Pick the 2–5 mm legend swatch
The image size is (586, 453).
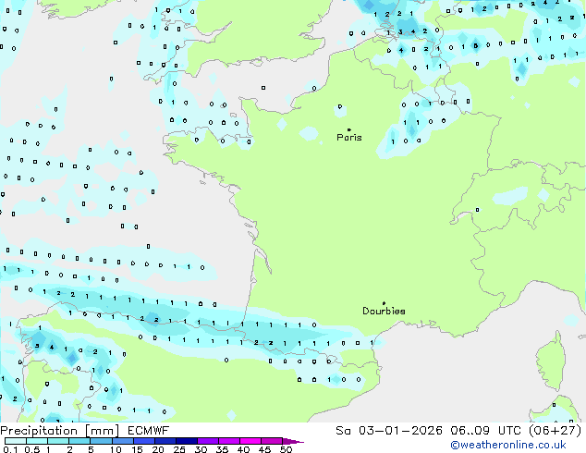(x=79, y=441)
